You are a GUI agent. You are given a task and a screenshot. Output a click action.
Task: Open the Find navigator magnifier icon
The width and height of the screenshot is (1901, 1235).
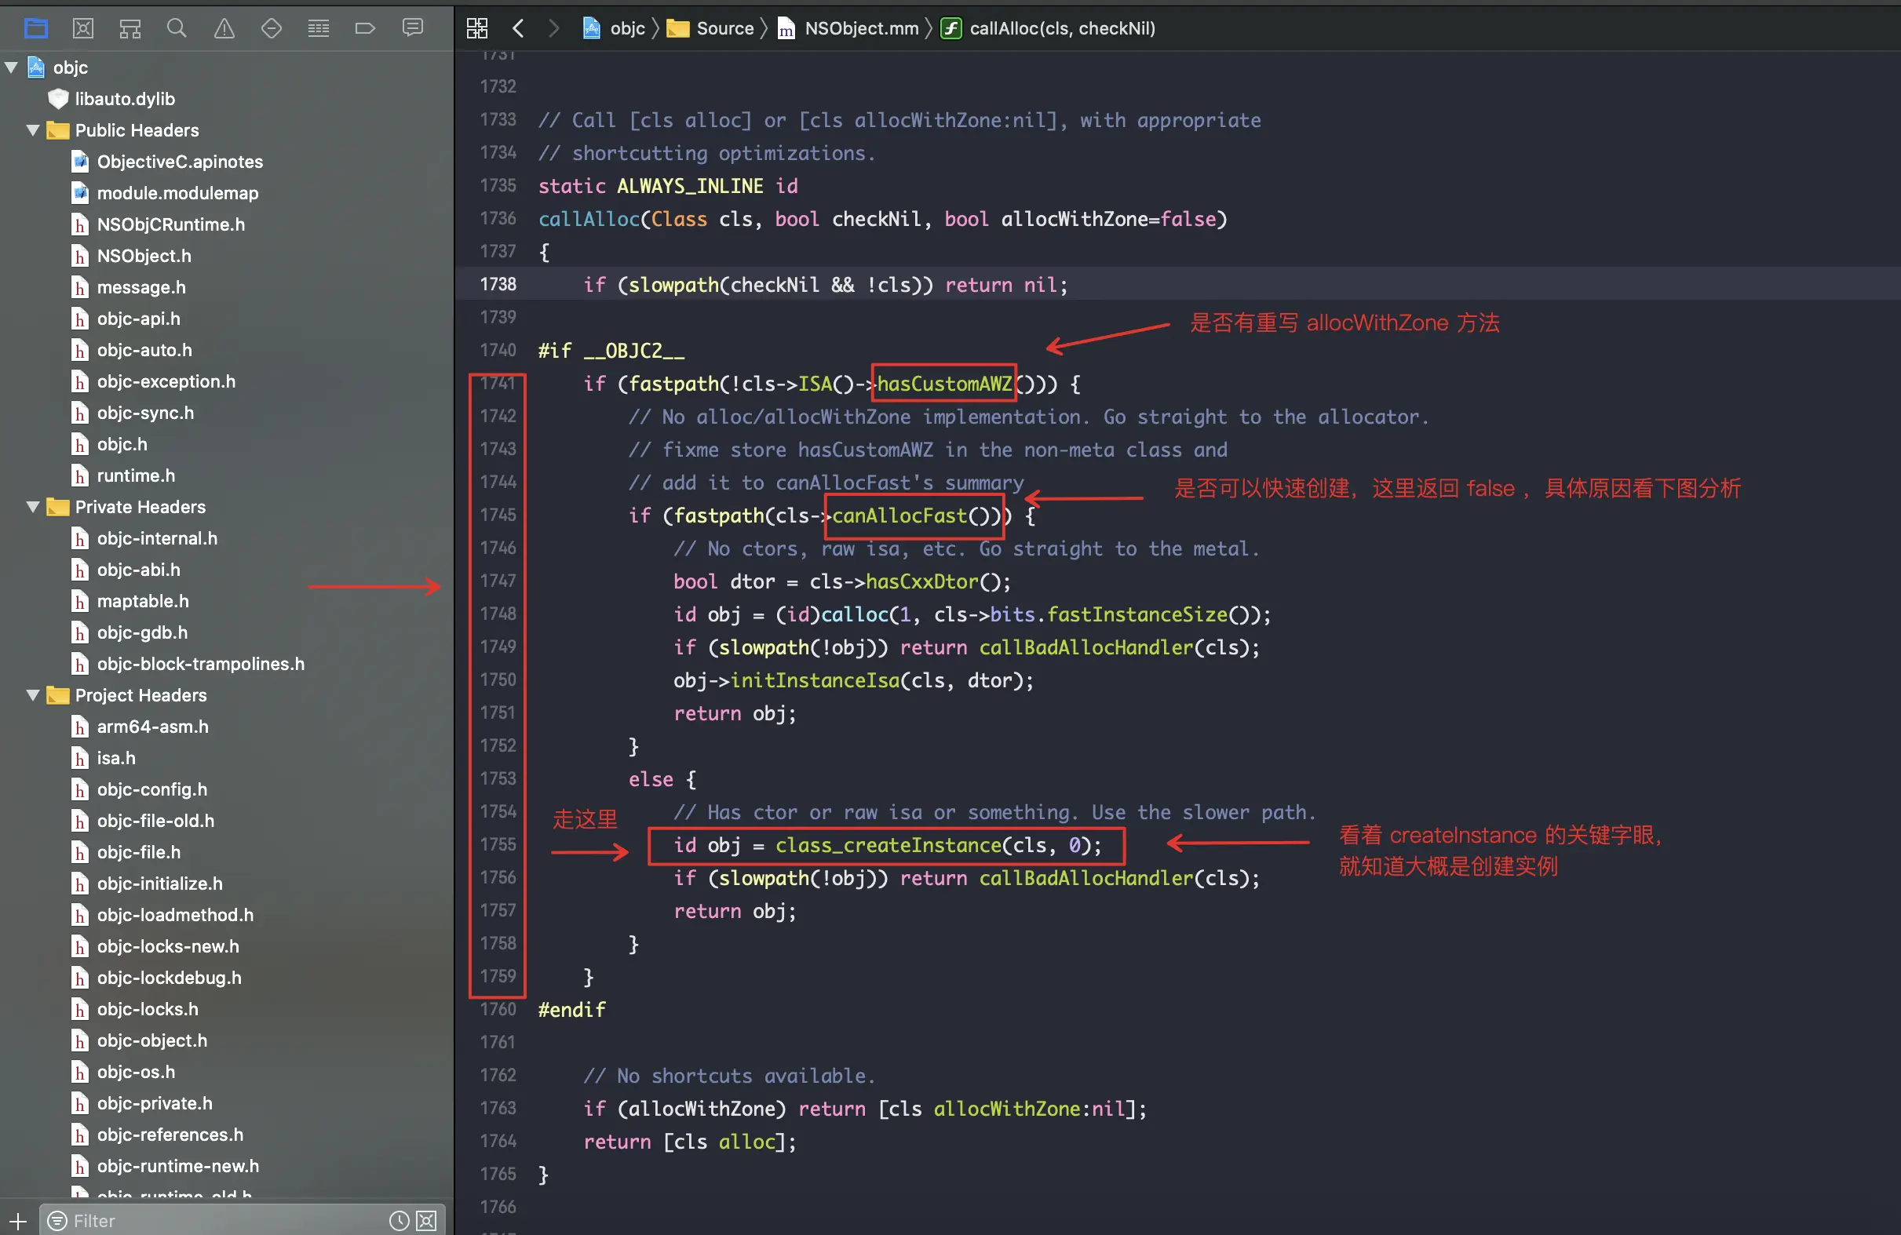pos(177,29)
